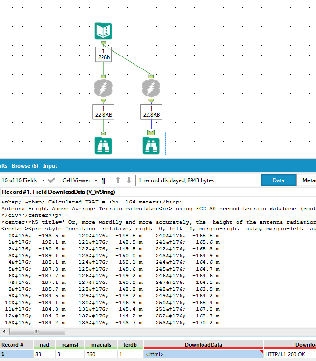316x361 pixels.
Task: Click the Text Input output anchor
Action: [103, 43]
